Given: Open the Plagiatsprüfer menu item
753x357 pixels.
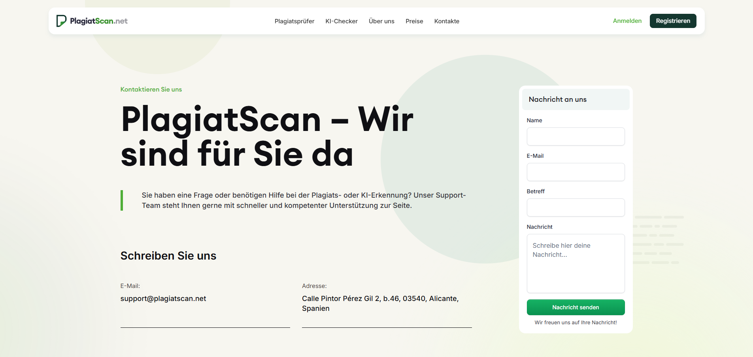Looking at the screenshot, I should pos(294,21).
